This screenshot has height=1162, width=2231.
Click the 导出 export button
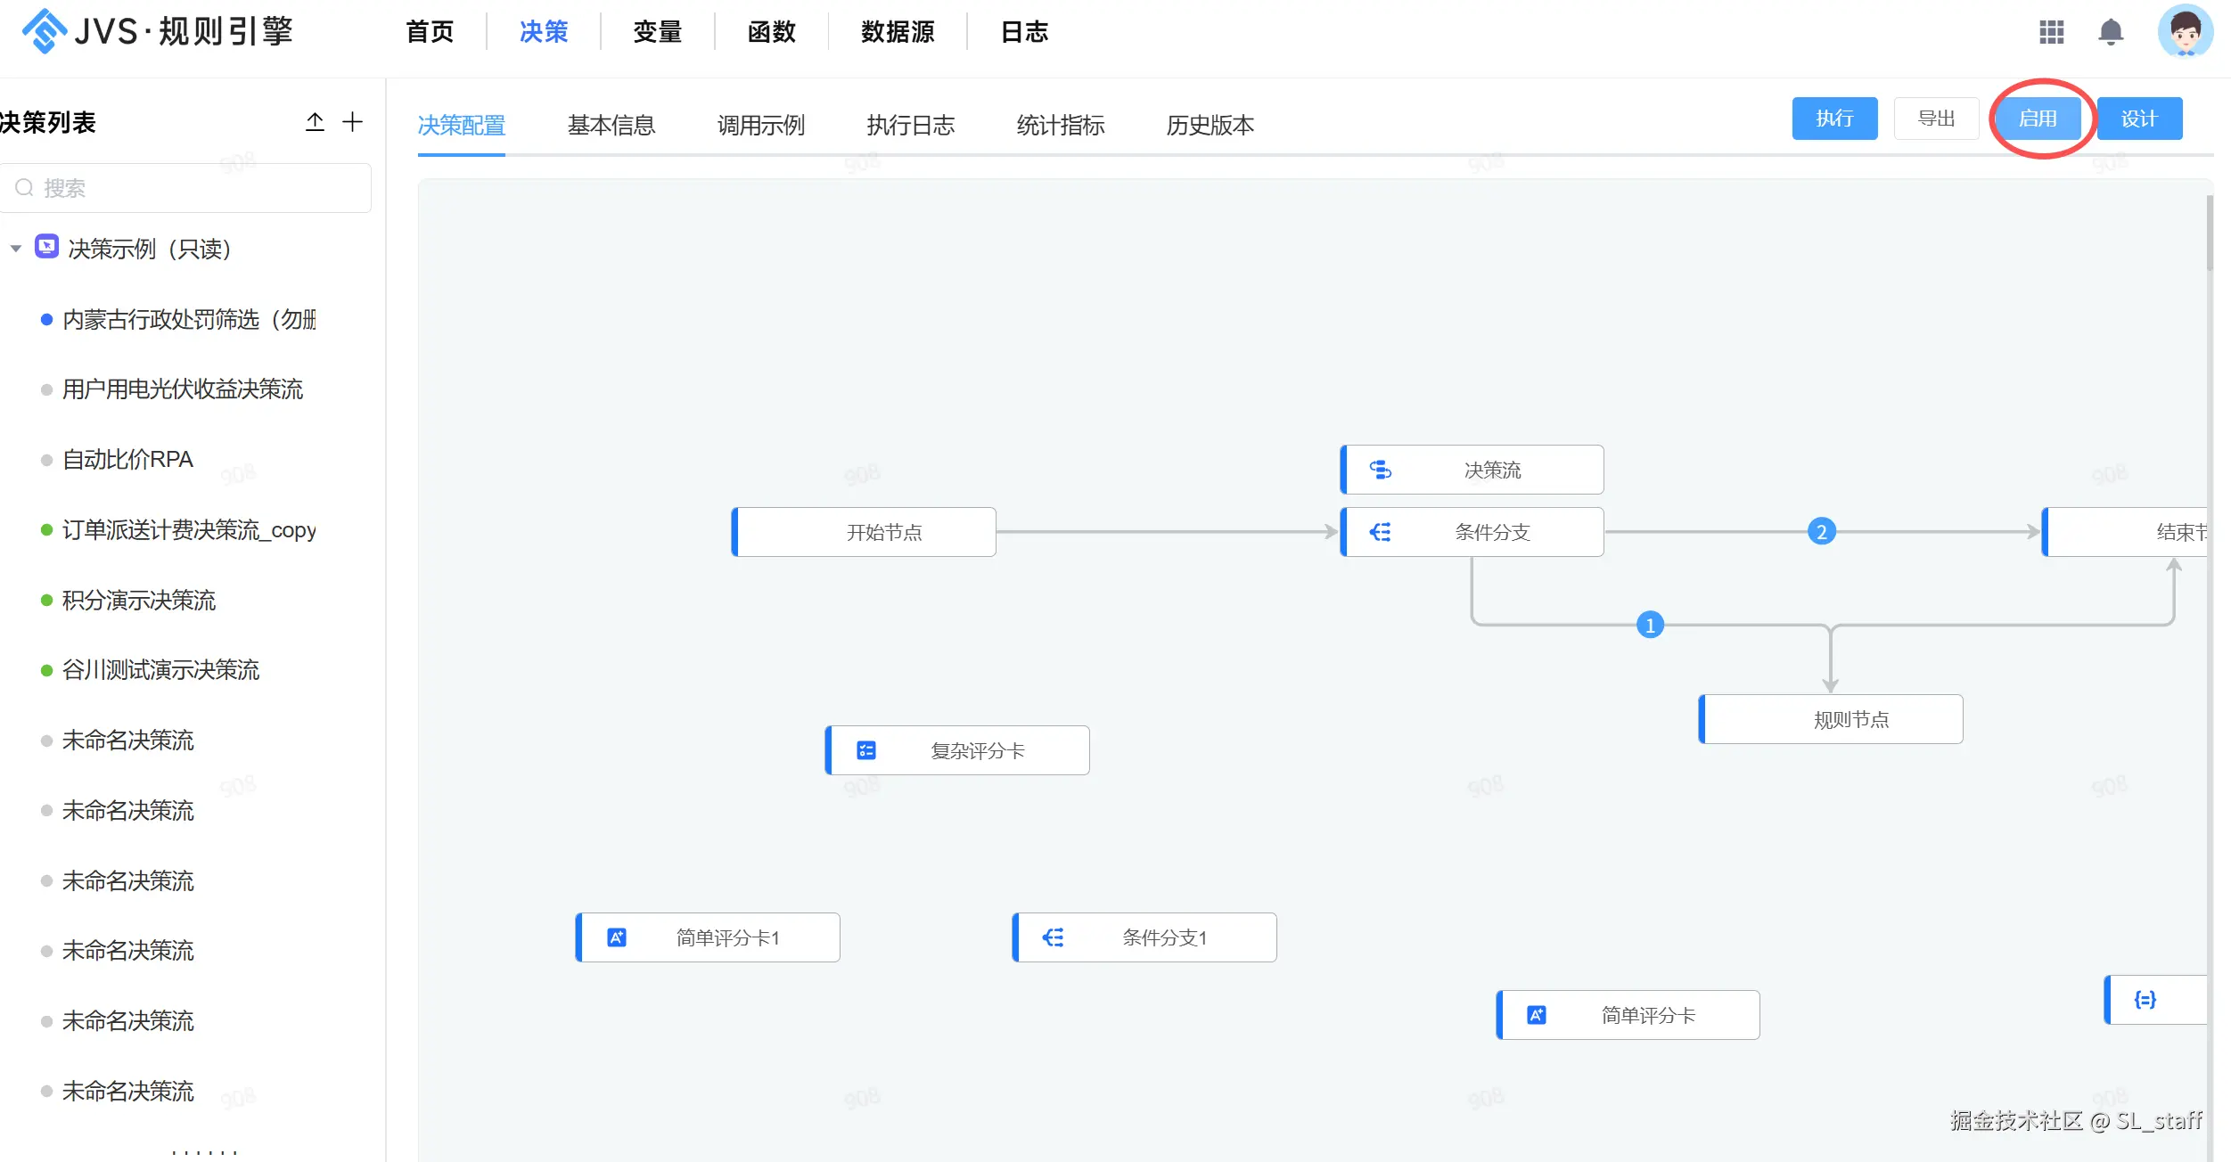coord(1936,119)
